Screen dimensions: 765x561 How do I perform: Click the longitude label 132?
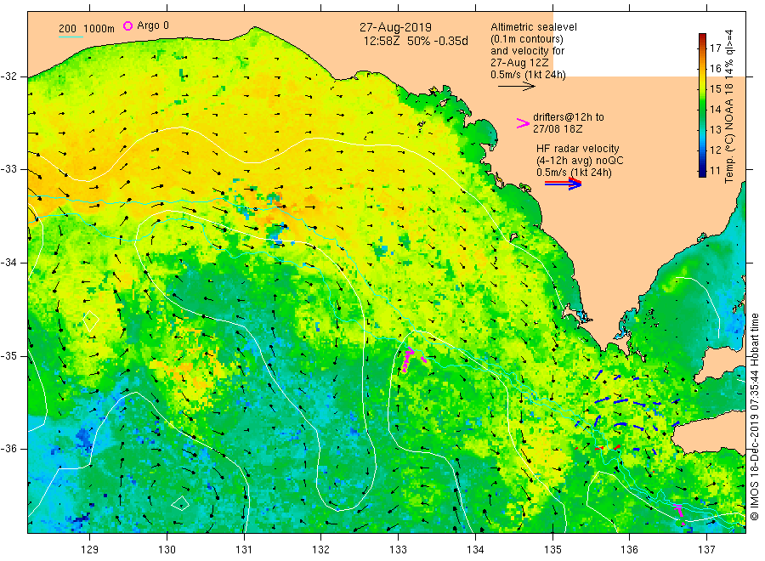pos(321,550)
